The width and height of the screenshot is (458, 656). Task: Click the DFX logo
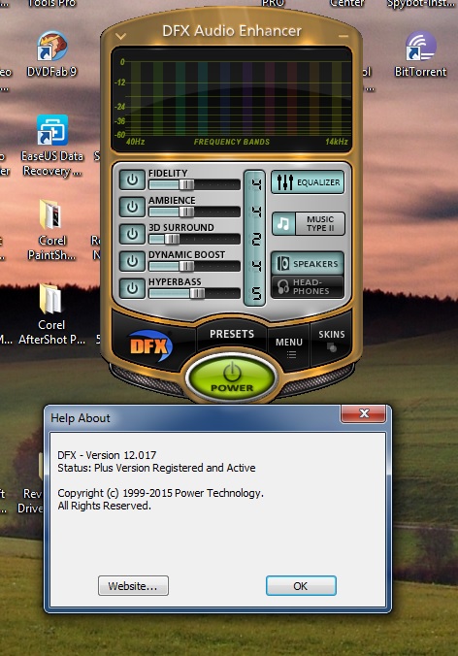149,345
